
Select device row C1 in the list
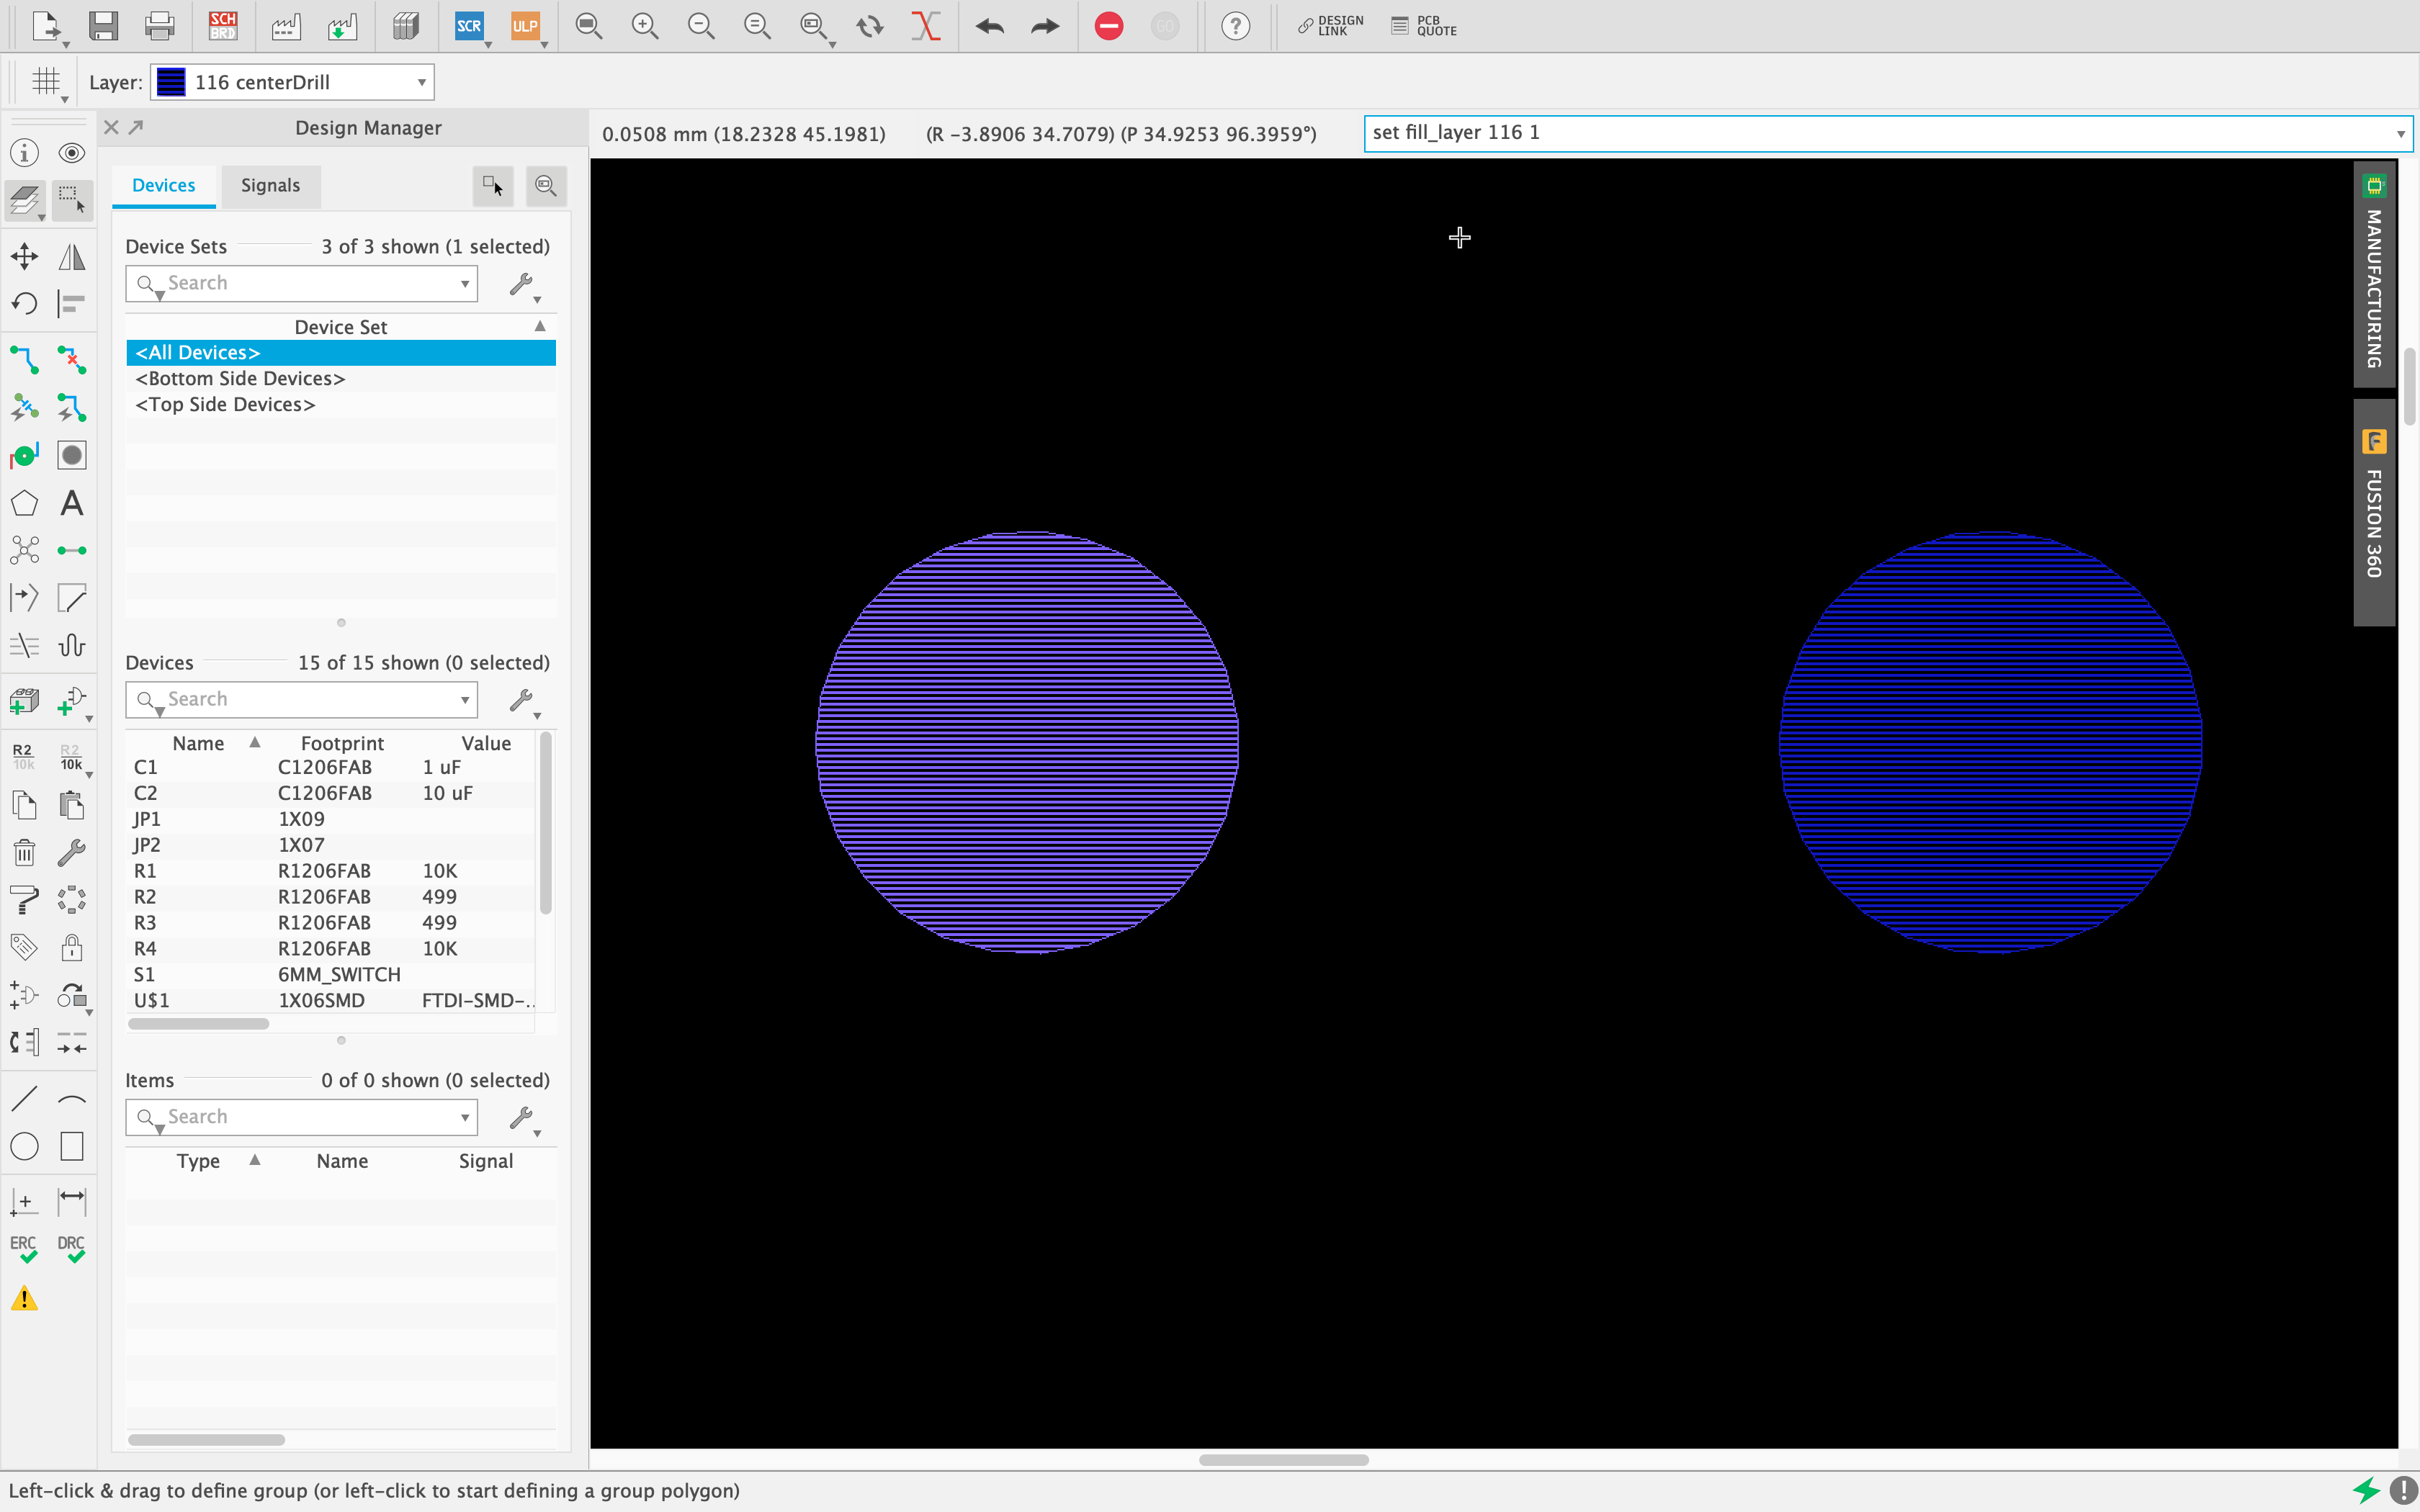pos(330,768)
